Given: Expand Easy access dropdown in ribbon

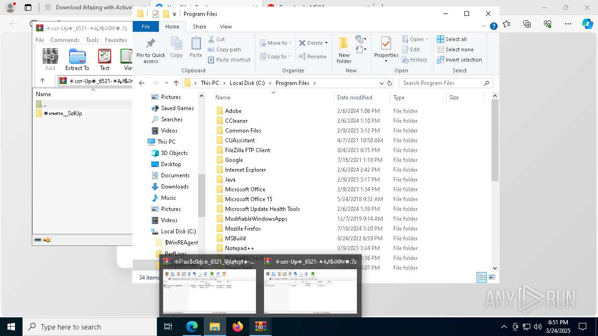Looking at the screenshot, I should [x=361, y=49].
